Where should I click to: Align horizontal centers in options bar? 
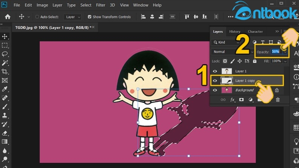pyautogui.click(x=152, y=17)
